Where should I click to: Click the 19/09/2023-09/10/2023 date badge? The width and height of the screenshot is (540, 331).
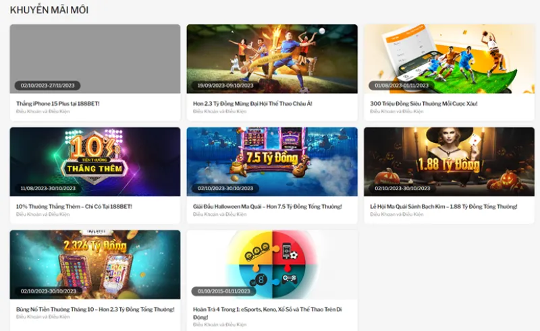pyautogui.click(x=225, y=86)
